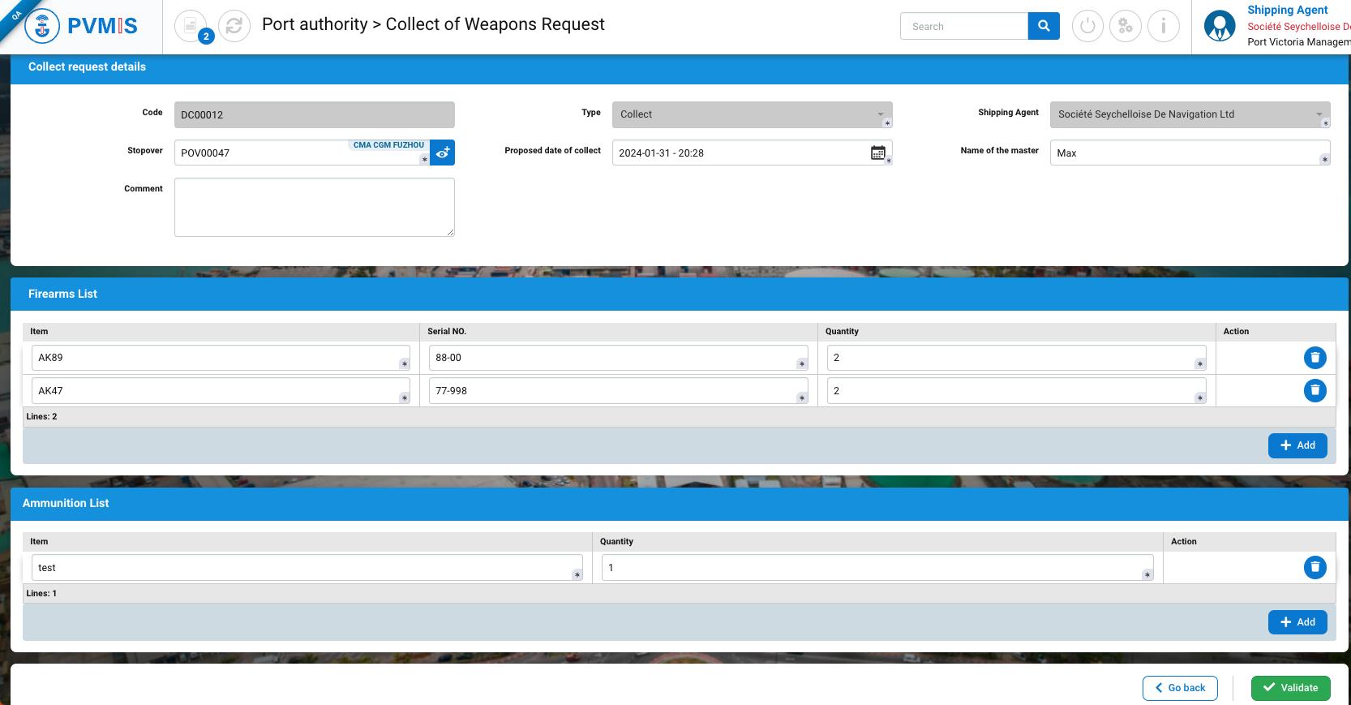Click the Port authority breadcrumb
The width and height of the screenshot is (1351, 705).
tap(315, 24)
